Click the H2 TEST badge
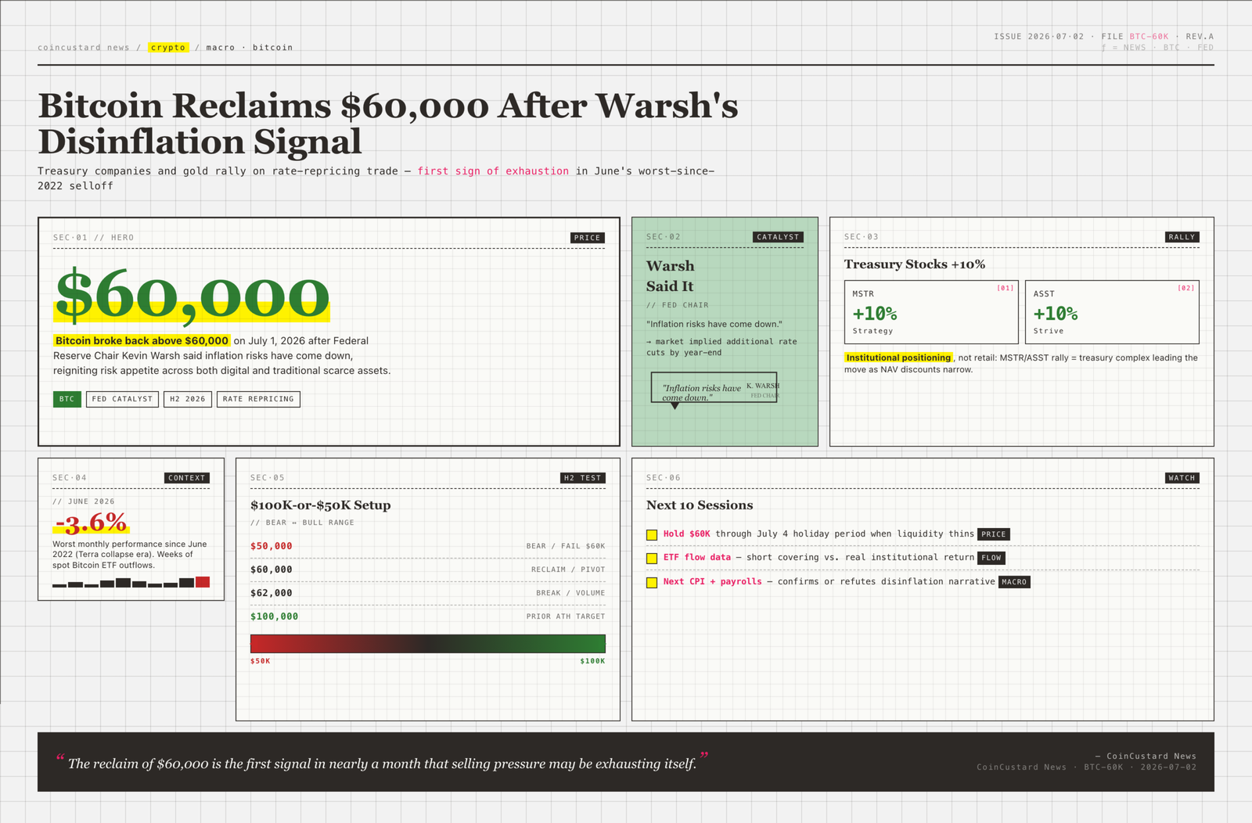 pos(583,478)
